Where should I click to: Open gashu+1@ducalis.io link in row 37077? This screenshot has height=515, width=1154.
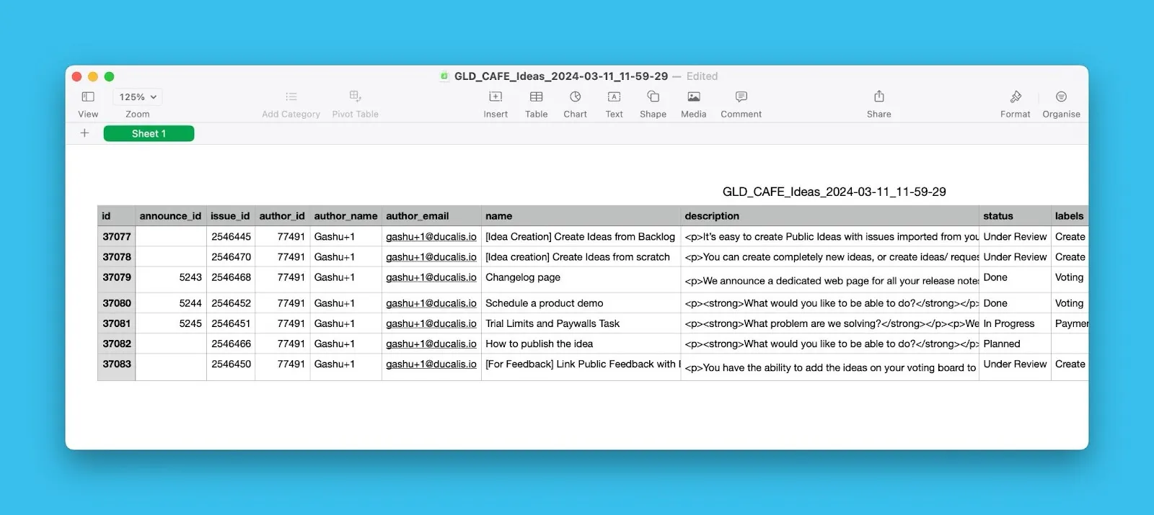point(431,237)
